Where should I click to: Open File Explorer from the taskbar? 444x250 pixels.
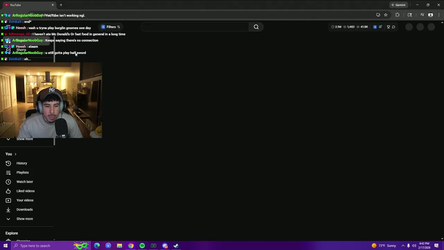[119, 246]
